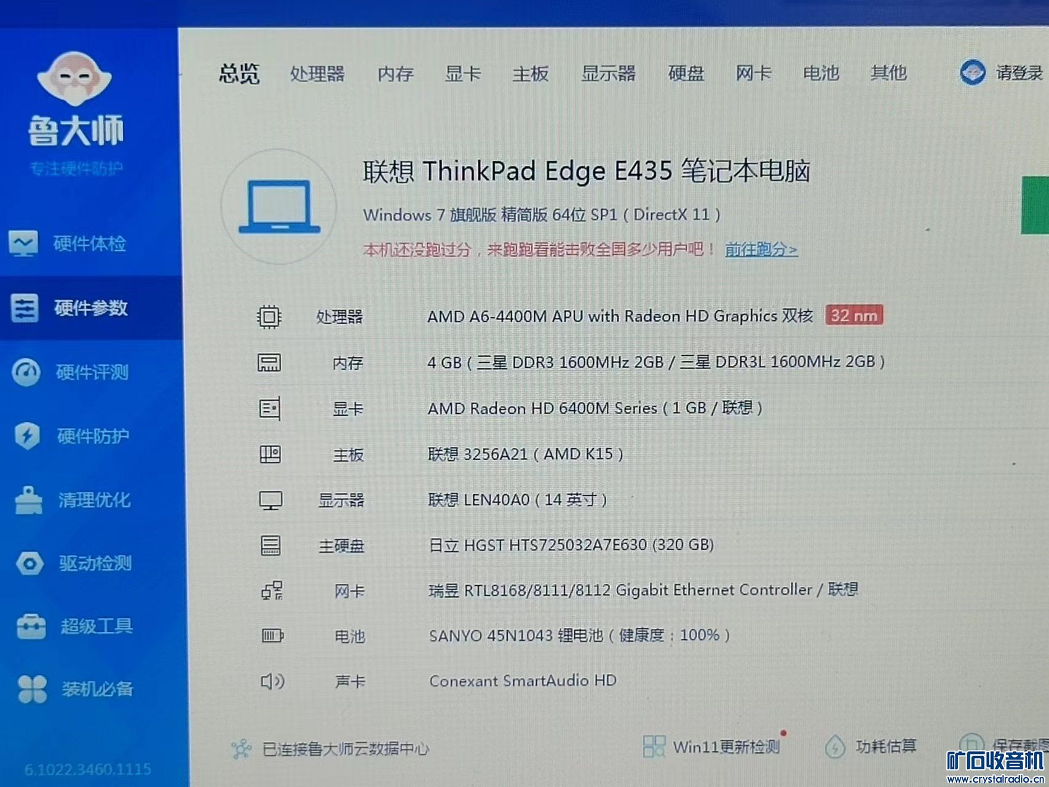Click the memory module icon
The width and height of the screenshot is (1049, 787).
tap(269, 362)
